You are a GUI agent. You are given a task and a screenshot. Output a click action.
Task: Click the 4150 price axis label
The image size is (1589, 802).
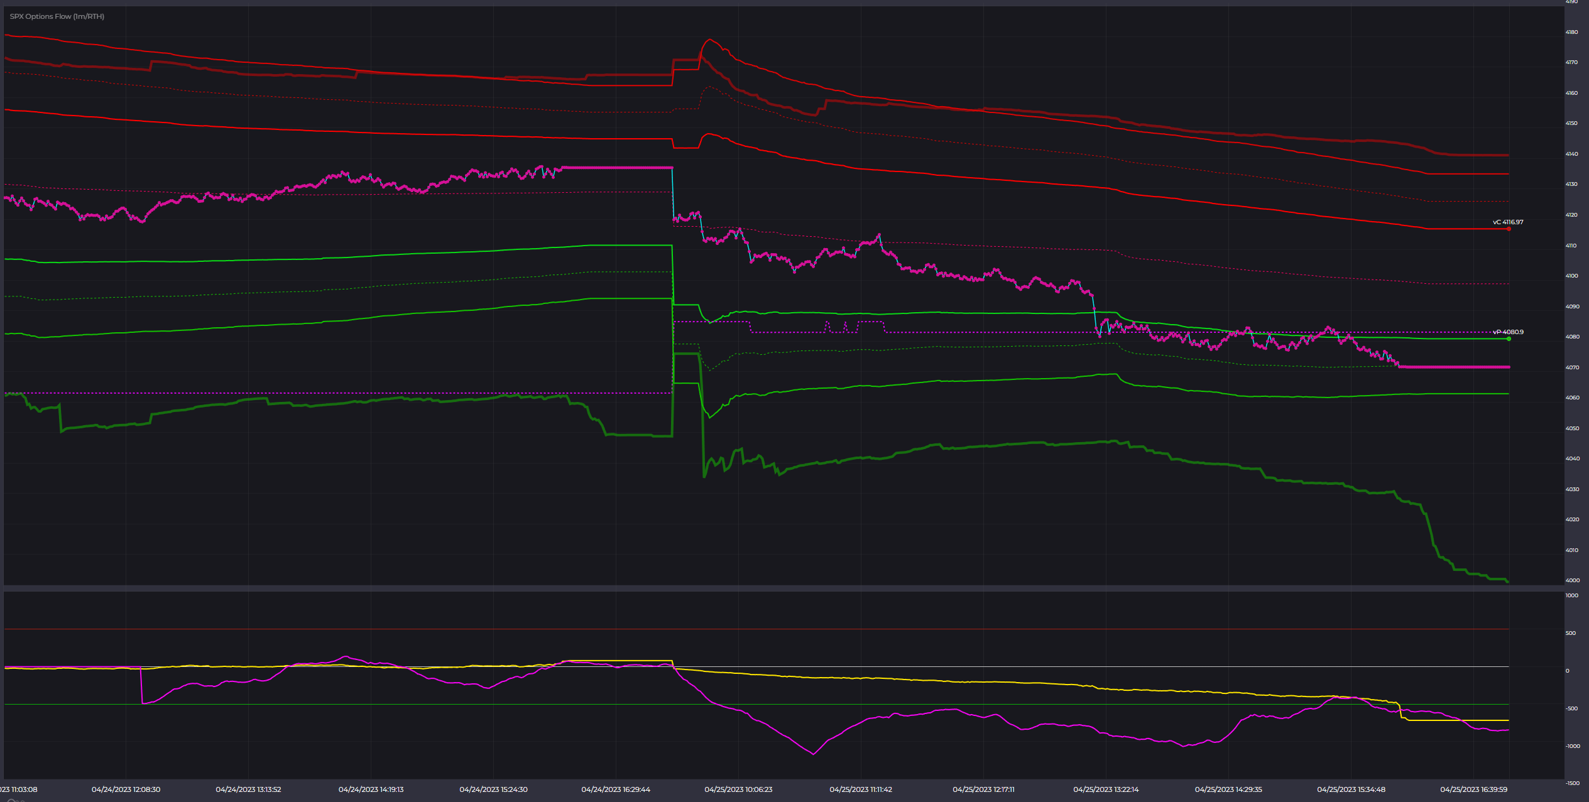tap(1571, 123)
